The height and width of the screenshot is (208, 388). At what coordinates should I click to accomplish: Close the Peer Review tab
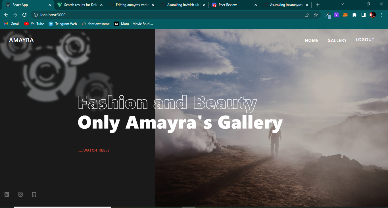[255, 5]
